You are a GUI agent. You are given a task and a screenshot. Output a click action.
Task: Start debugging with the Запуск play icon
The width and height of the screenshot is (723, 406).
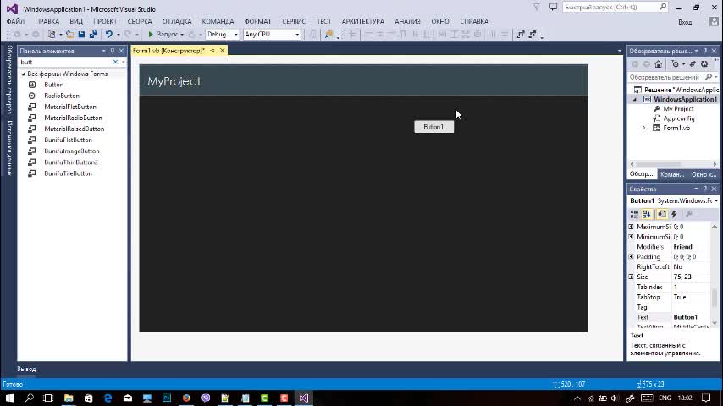click(151, 34)
